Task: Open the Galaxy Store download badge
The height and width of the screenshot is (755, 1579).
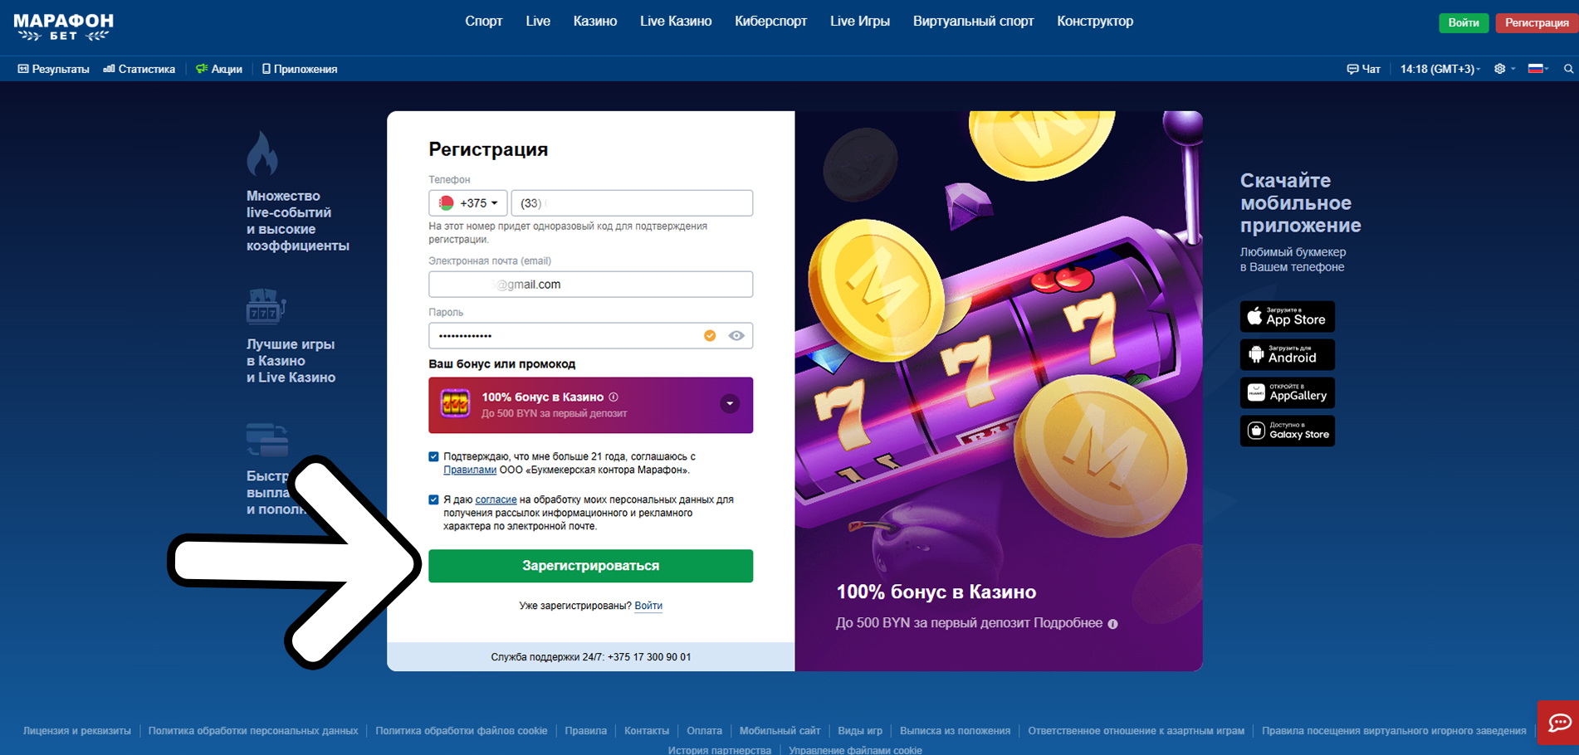Action: pos(1287,431)
